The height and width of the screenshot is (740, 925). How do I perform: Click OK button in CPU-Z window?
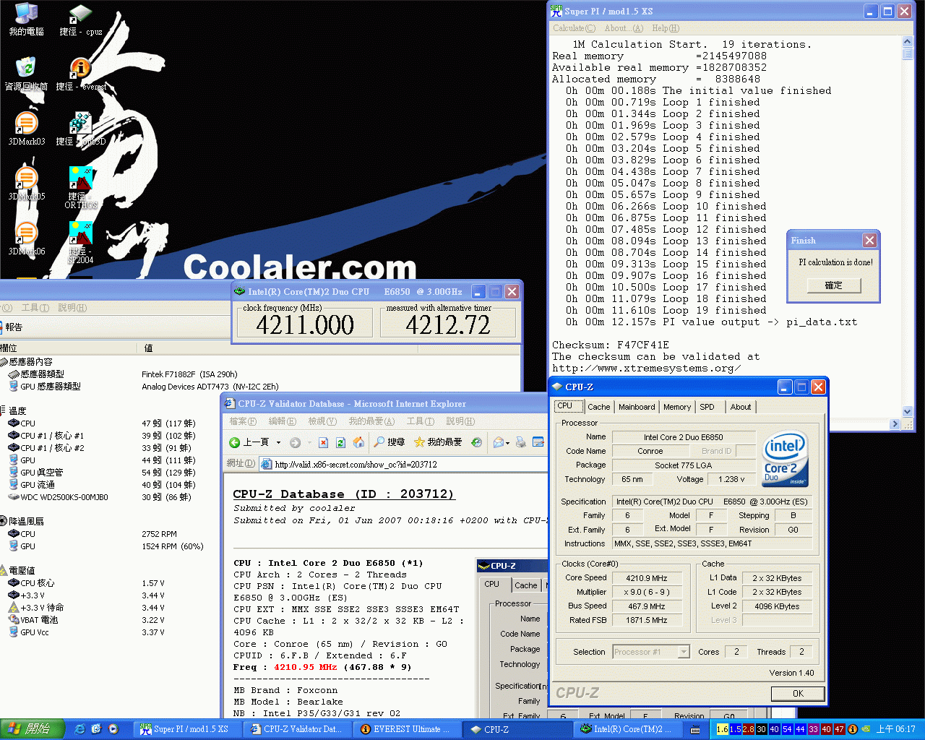coord(798,694)
